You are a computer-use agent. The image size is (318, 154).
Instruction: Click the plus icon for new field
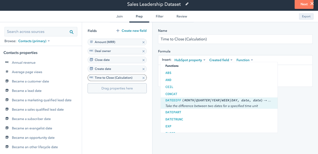point(118,31)
